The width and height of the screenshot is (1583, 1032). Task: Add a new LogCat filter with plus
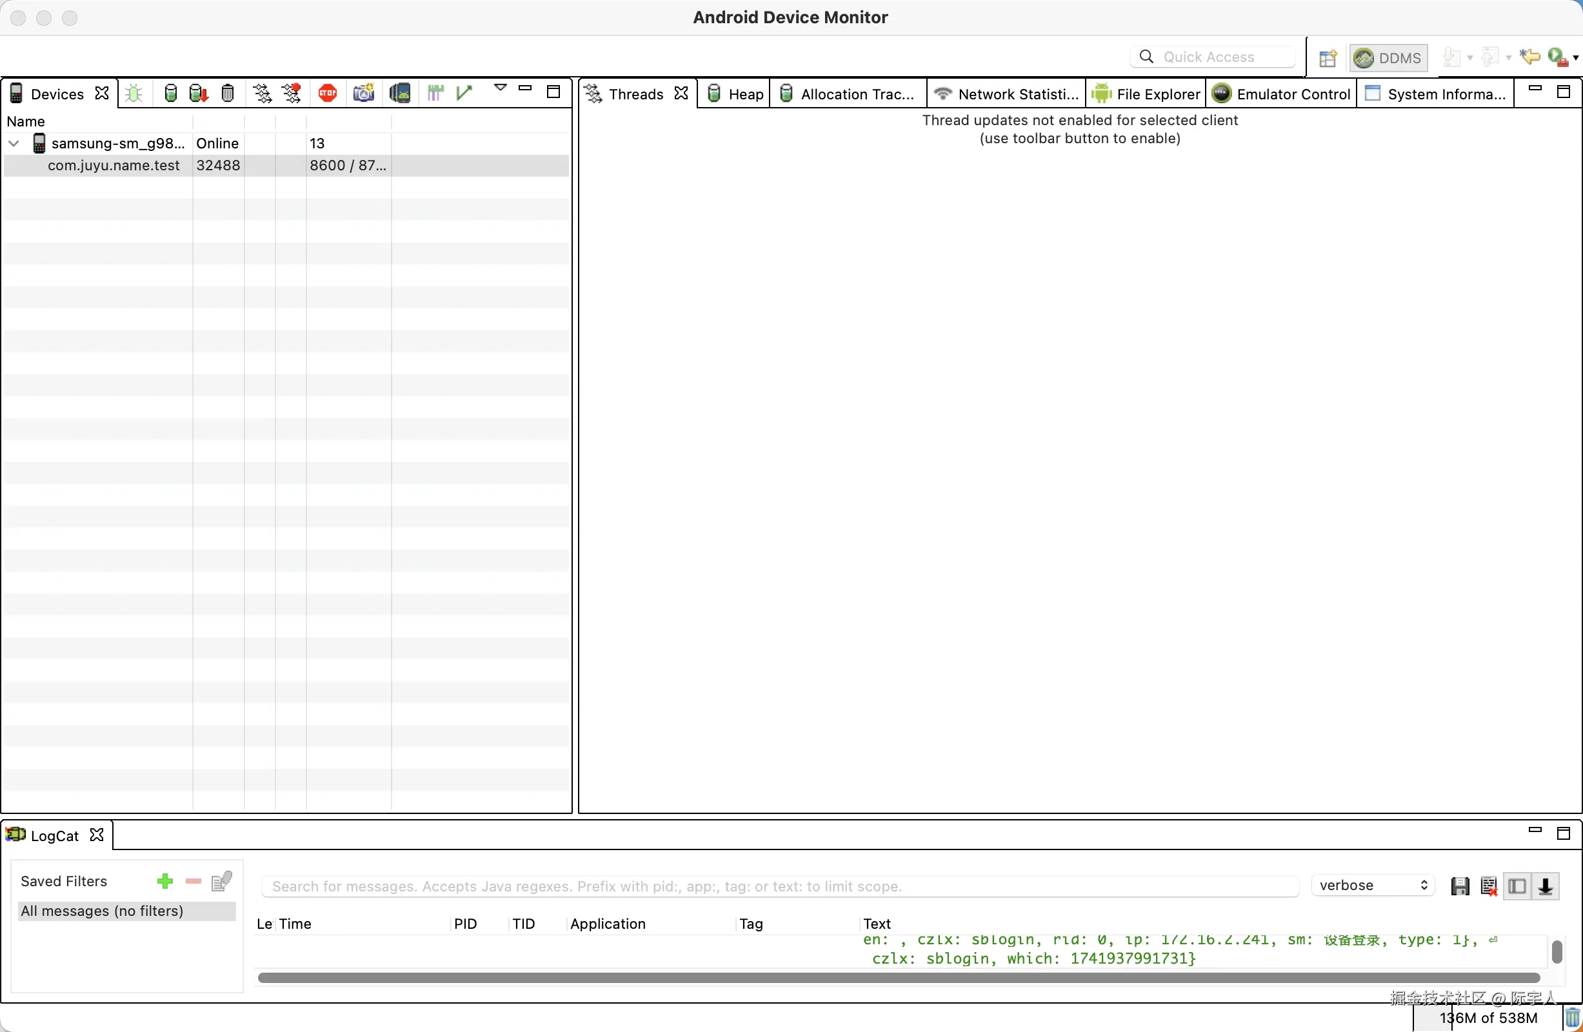(x=164, y=881)
